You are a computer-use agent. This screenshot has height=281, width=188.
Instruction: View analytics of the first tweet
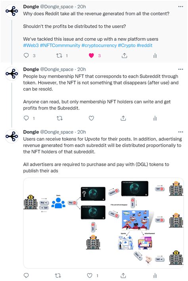[155, 56]
